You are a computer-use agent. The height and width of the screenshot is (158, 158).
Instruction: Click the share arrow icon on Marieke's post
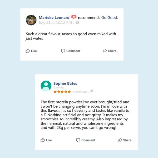105,51
